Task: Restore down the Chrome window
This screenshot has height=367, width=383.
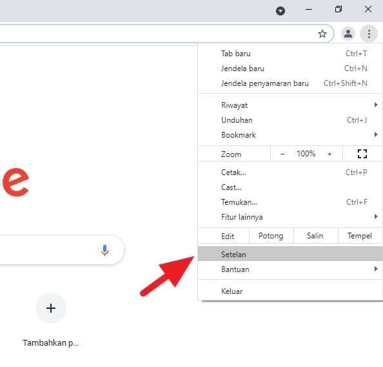Action: click(x=339, y=10)
